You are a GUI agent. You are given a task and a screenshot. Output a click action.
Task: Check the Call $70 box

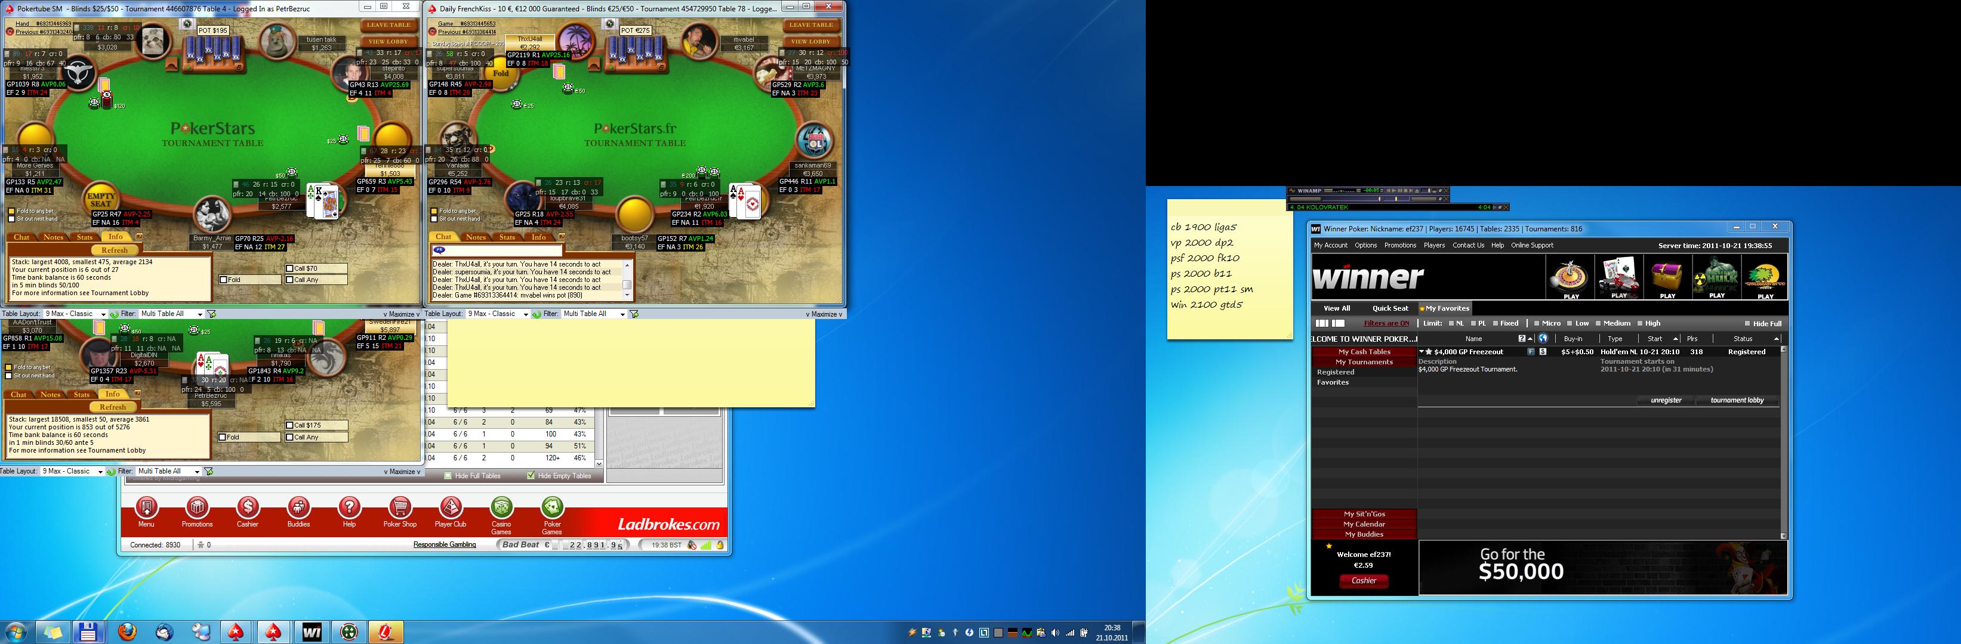tap(290, 268)
